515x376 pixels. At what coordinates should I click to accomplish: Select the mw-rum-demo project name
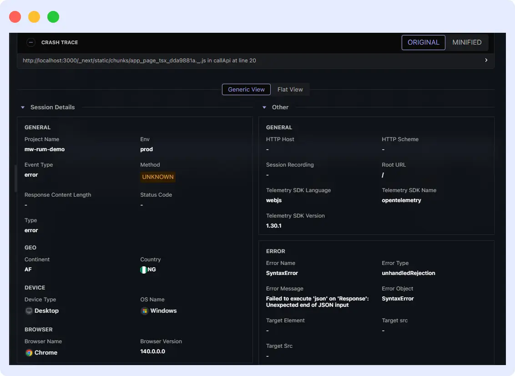tap(44, 149)
